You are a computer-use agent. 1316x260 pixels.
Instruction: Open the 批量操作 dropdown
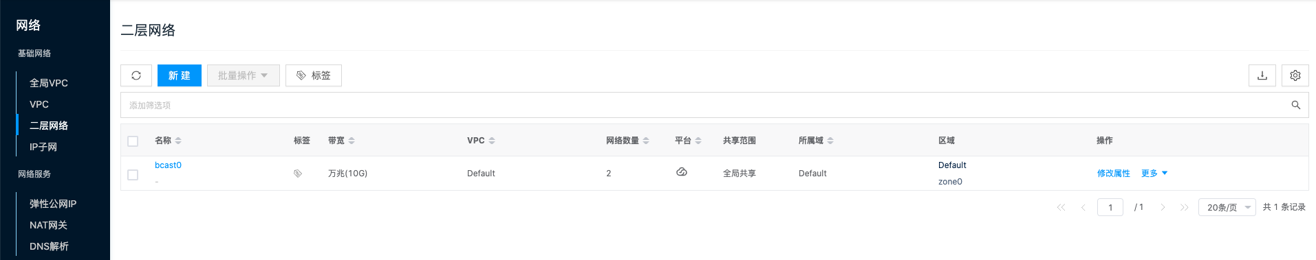[244, 75]
